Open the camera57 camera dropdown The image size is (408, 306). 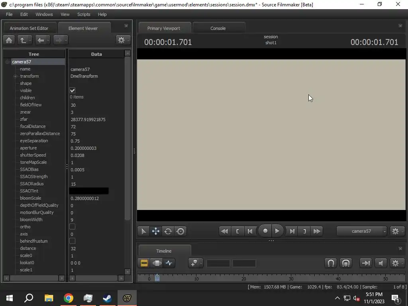tap(362, 231)
